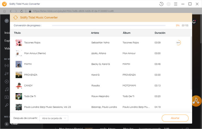Image resolution: width=202 pixels, height=129 pixels.
Task: Open the videos sidebar icon
Action: pyautogui.click(x=7, y=97)
